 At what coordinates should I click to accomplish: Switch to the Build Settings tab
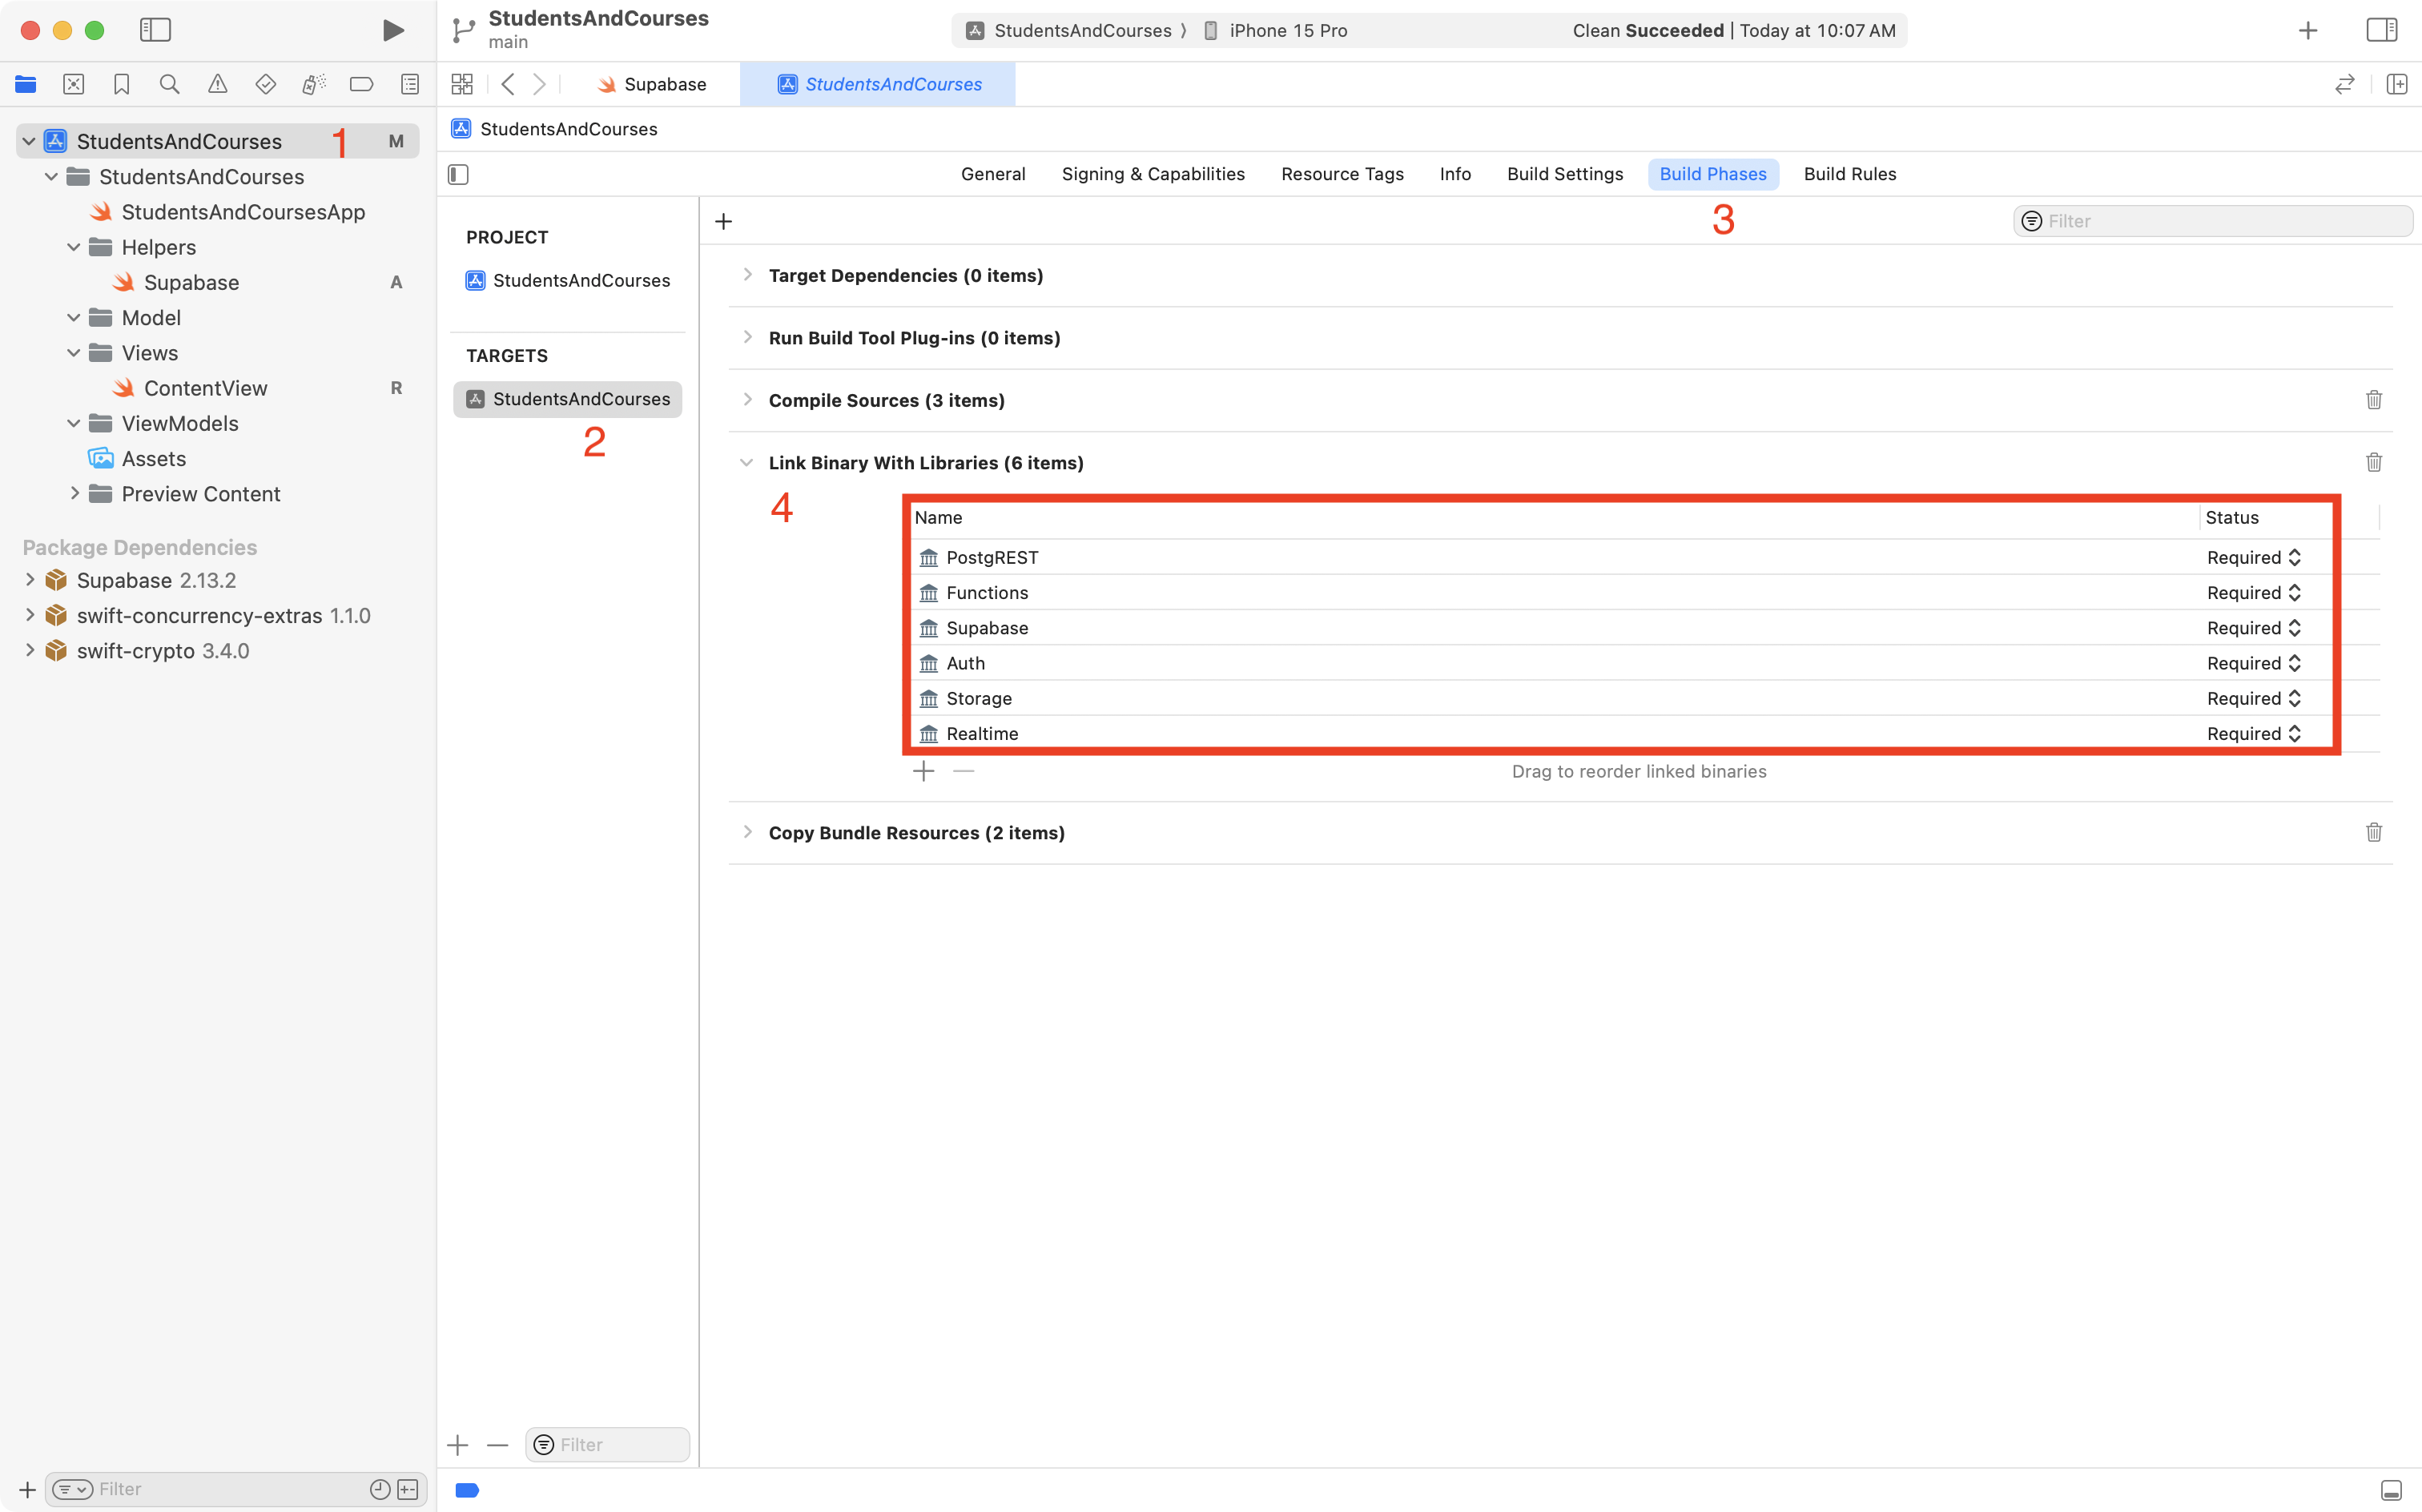1564,174
